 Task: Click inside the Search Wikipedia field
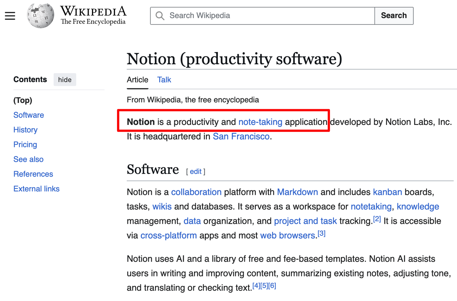[x=268, y=16]
